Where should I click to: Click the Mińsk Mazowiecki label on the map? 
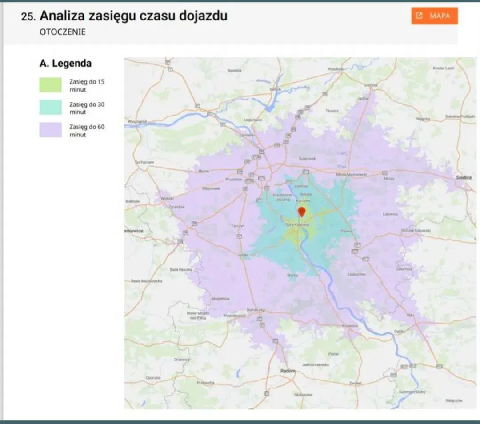(351, 175)
